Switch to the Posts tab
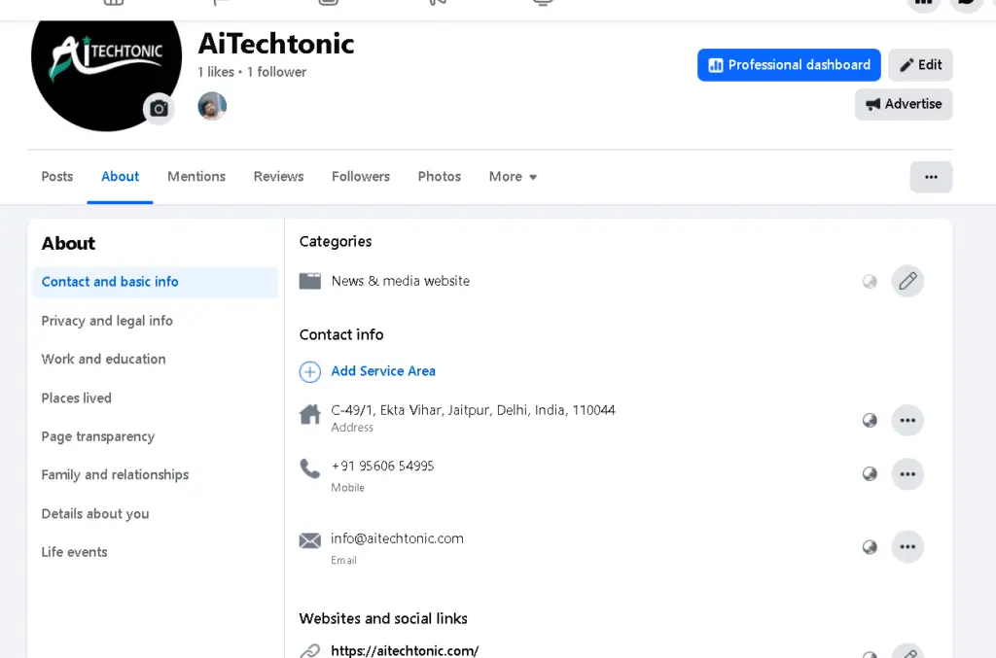The width and height of the screenshot is (996, 658). 57,176
